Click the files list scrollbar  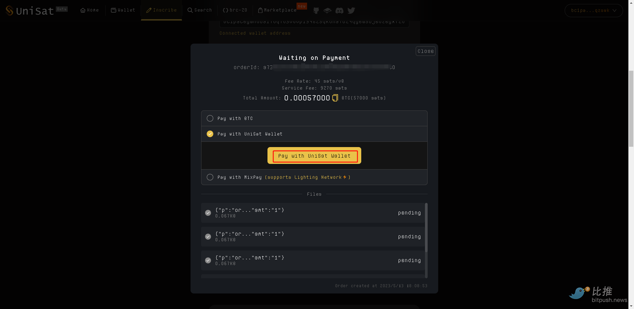(426, 227)
